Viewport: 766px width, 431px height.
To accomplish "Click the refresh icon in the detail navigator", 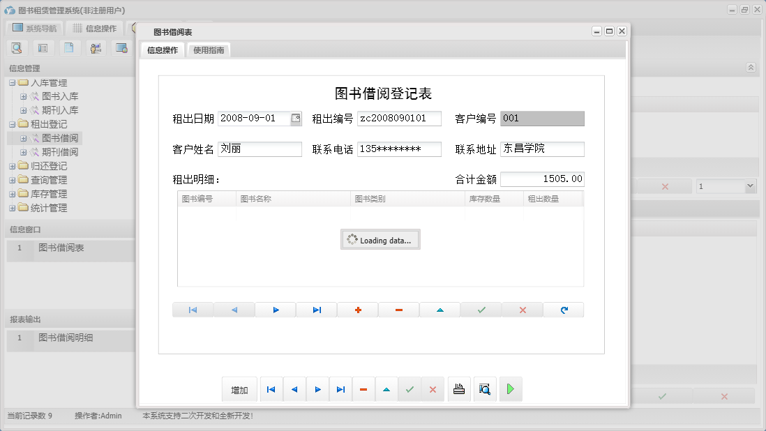I will (x=564, y=309).
